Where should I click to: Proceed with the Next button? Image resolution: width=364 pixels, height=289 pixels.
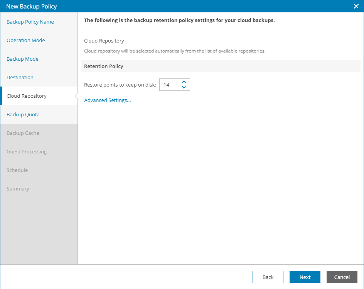pos(305,277)
